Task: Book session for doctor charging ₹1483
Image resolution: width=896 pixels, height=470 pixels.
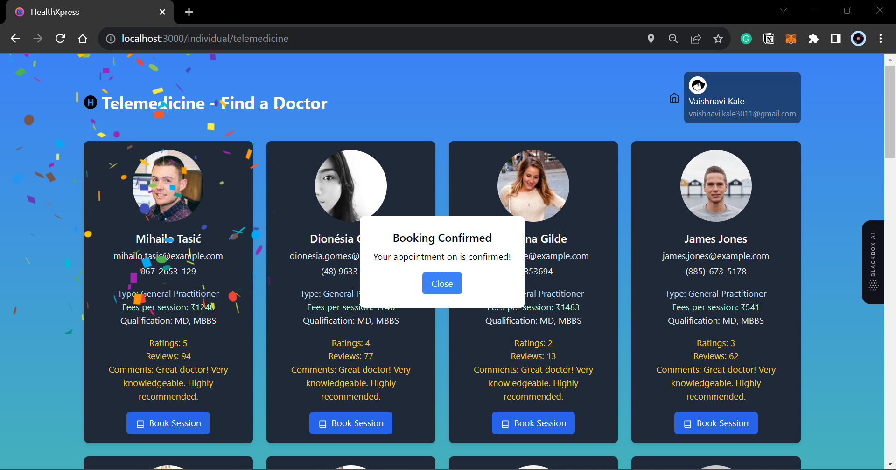Action: click(x=533, y=423)
